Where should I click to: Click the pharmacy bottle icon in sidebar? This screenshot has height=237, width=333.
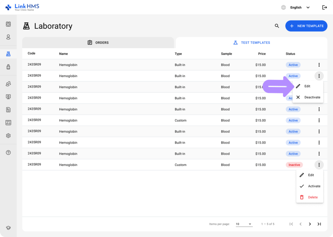click(8, 67)
